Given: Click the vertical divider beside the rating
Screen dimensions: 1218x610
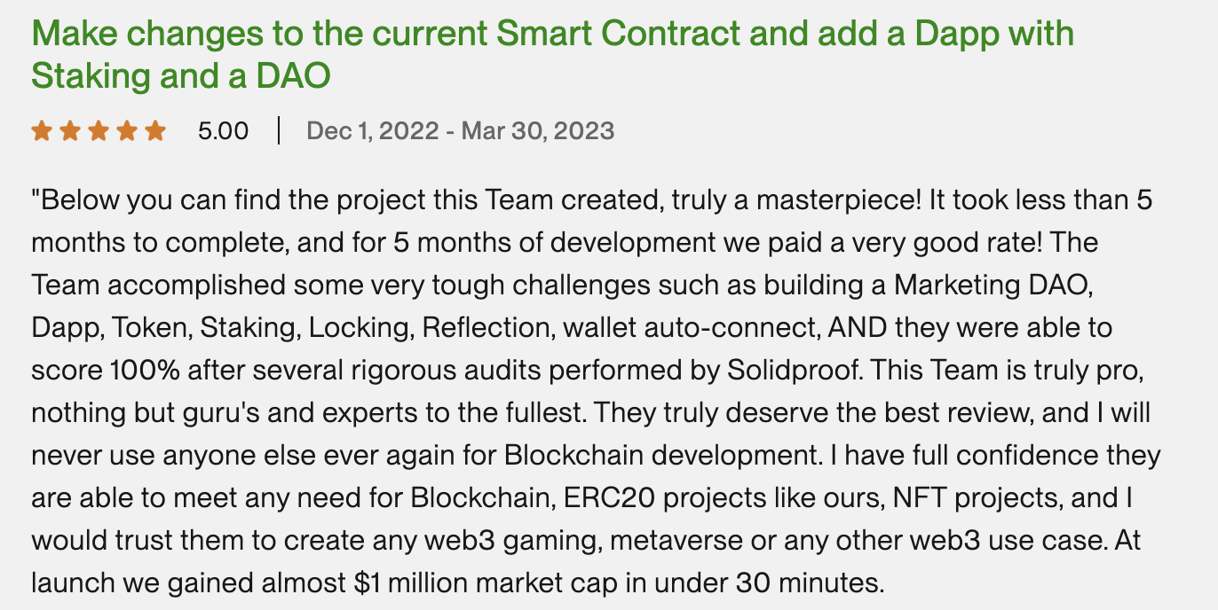Looking at the screenshot, I should click(279, 131).
